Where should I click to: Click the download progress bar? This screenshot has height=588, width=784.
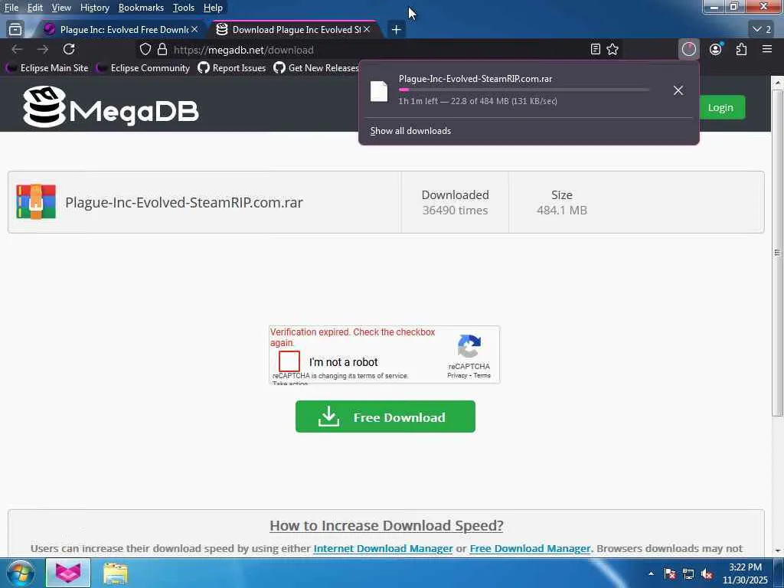pyautogui.click(x=524, y=90)
